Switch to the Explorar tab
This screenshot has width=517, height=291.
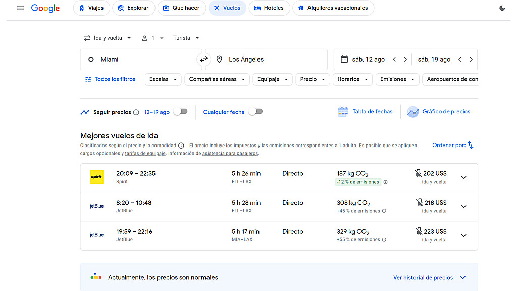133,8
